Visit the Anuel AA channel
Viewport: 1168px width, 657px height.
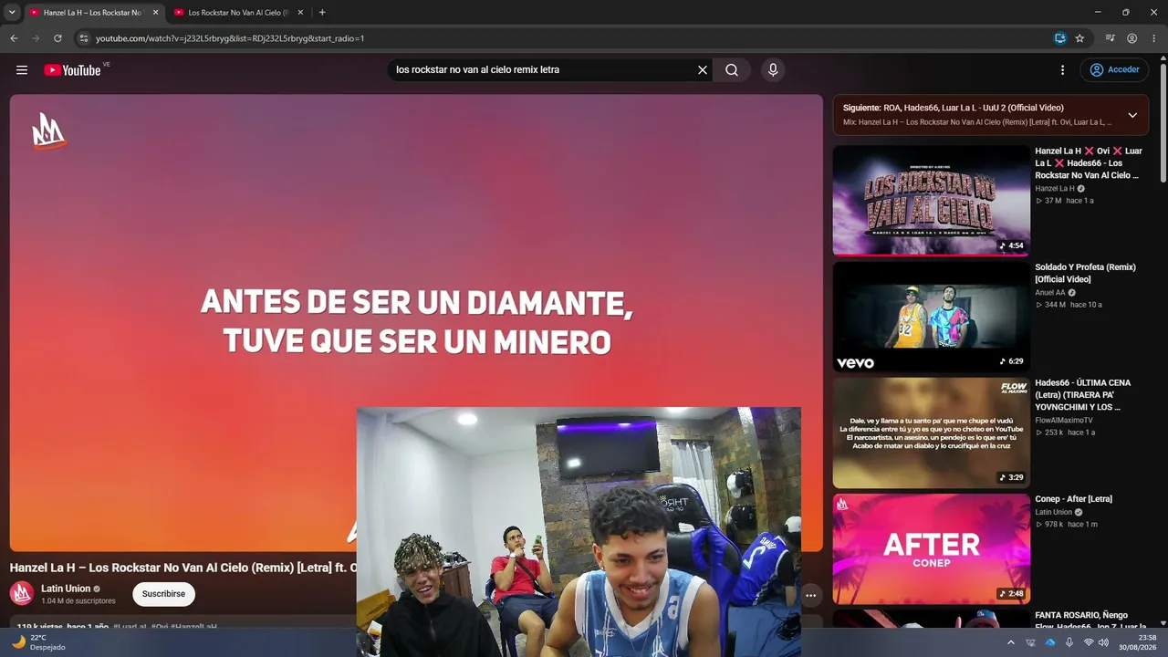[1049, 293]
